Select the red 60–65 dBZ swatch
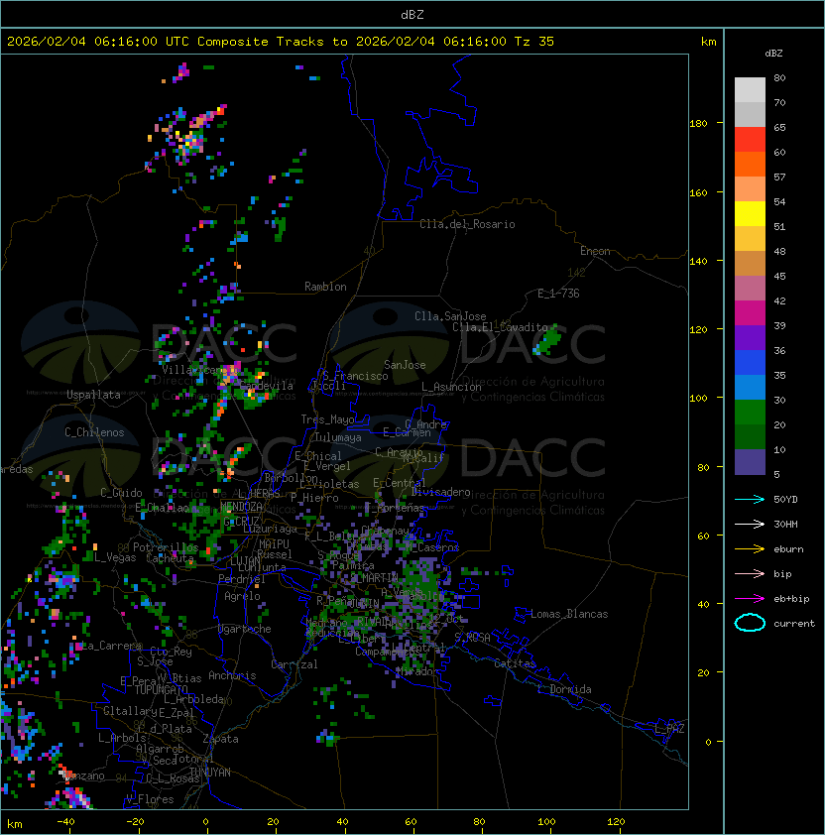Image resolution: width=825 pixels, height=835 pixels. point(750,140)
